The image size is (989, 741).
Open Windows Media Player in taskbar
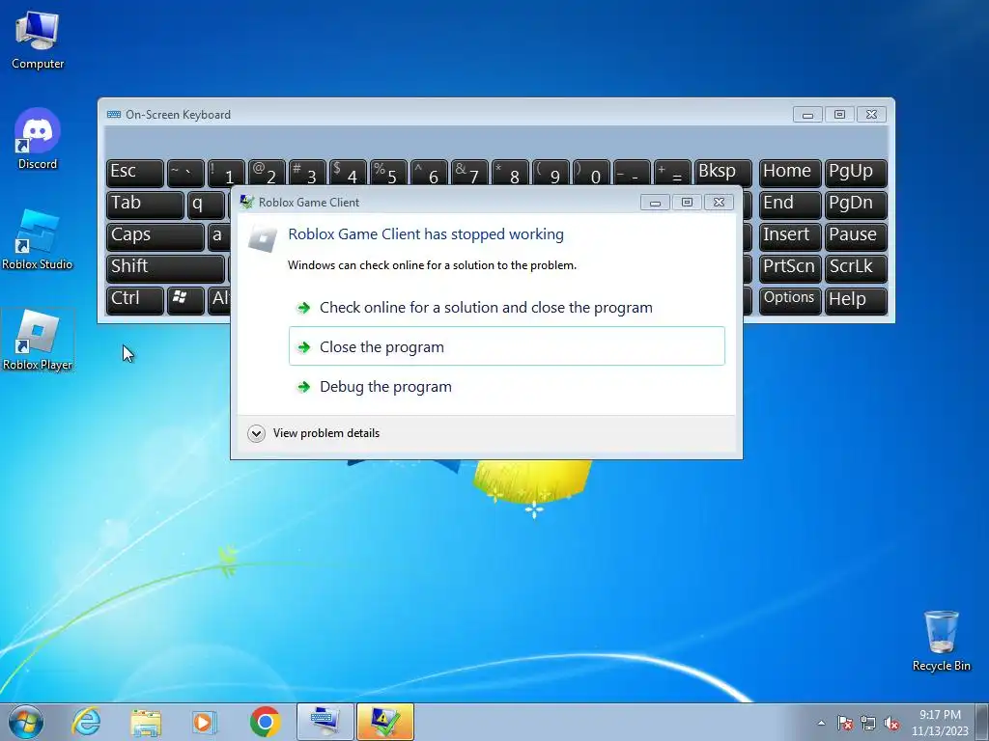pos(205,722)
